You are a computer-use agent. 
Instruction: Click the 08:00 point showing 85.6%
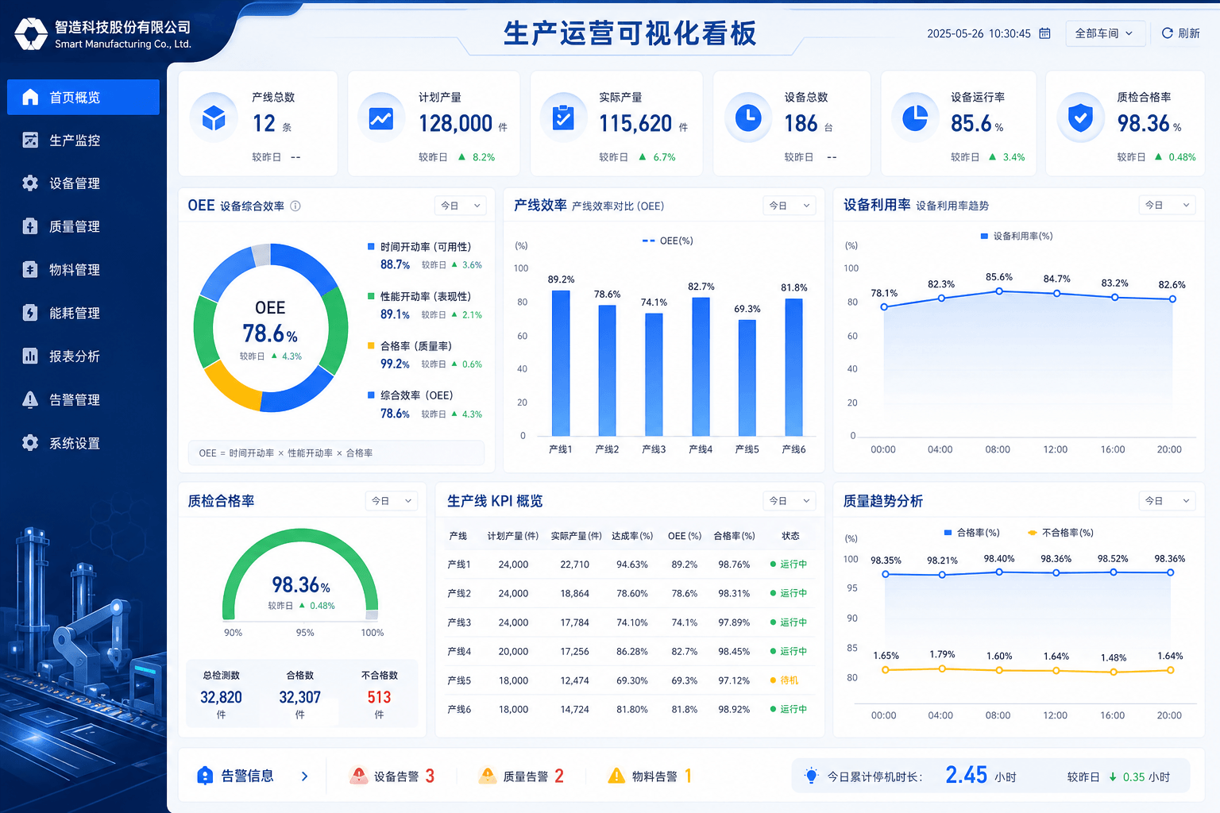(x=999, y=291)
